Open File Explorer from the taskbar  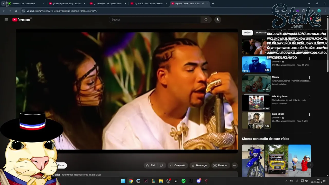(161, 181)
